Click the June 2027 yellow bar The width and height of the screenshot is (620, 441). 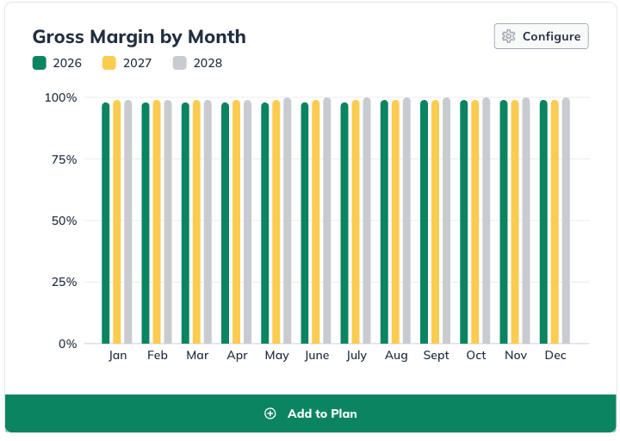(316, 222)
